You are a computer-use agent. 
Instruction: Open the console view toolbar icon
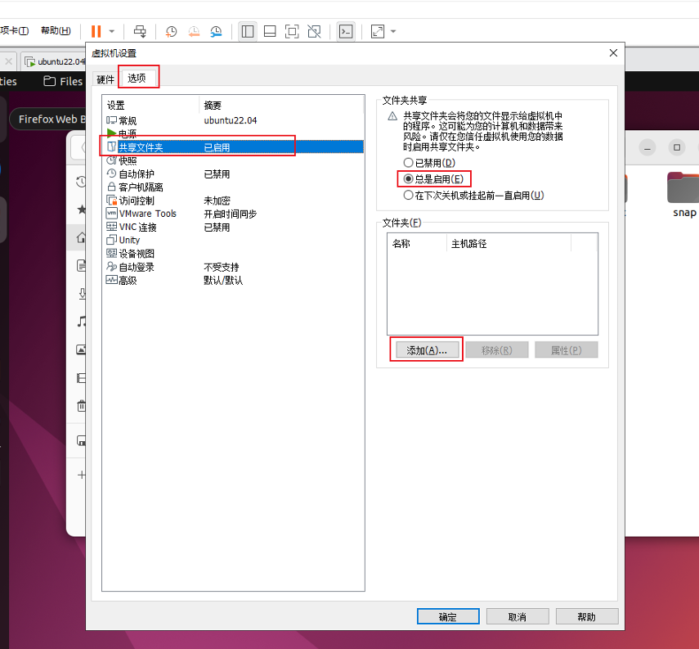pyautogui.click(x=346, y=31)
